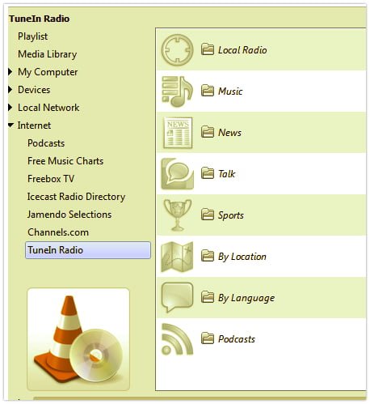Click the Podcasts RSS feed icon
The height and width of the screenshot is (404, 370).
(x=177, y=339)
